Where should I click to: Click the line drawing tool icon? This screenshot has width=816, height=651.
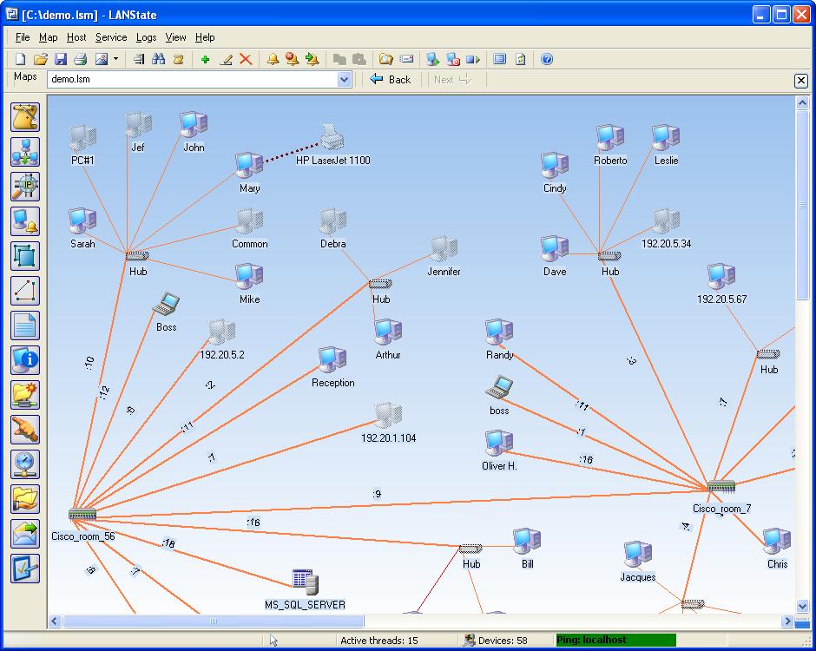[25, 290]
